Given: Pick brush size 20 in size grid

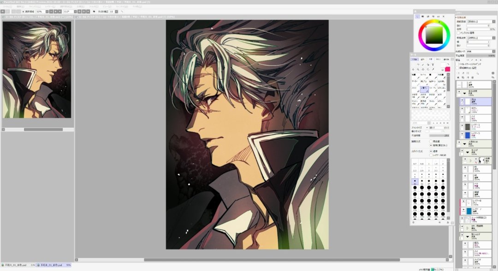Looking at the screenshot, I should tap(443, 182).
